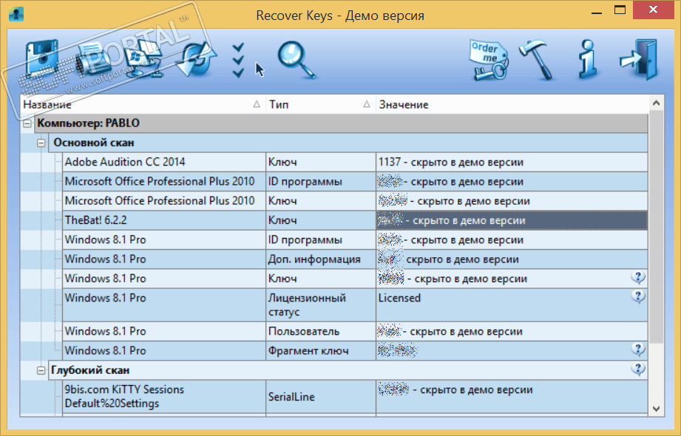The width and height of the screenshot is (681, 436).
Task: Click the up arrow of the vertical scrollbar
Action: [x=657, y=103]
